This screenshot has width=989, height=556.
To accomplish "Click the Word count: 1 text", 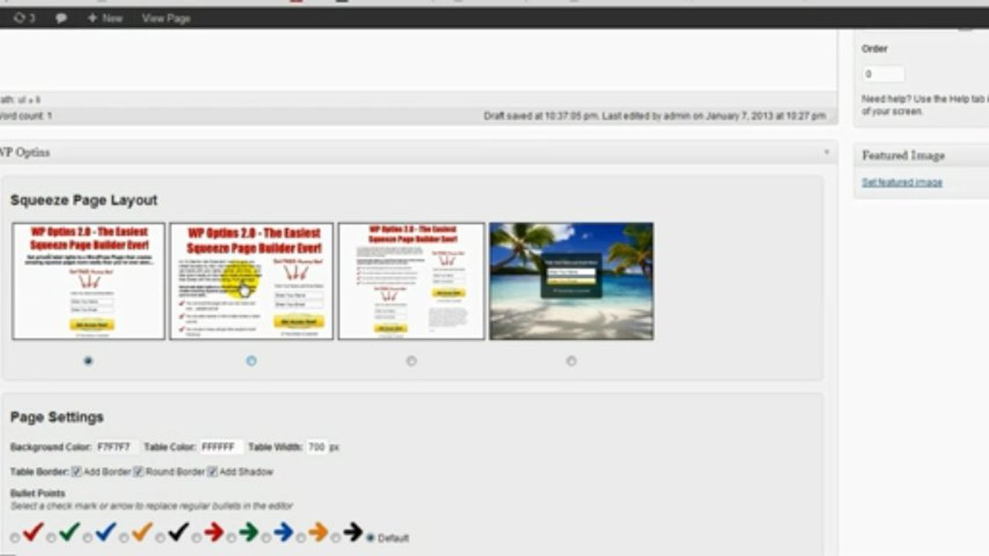I will coord(26,116).
